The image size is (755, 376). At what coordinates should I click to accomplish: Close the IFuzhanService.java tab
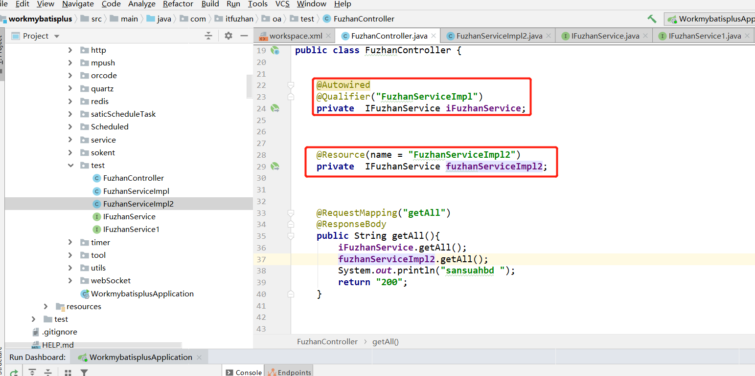click(x=645, y=36)
